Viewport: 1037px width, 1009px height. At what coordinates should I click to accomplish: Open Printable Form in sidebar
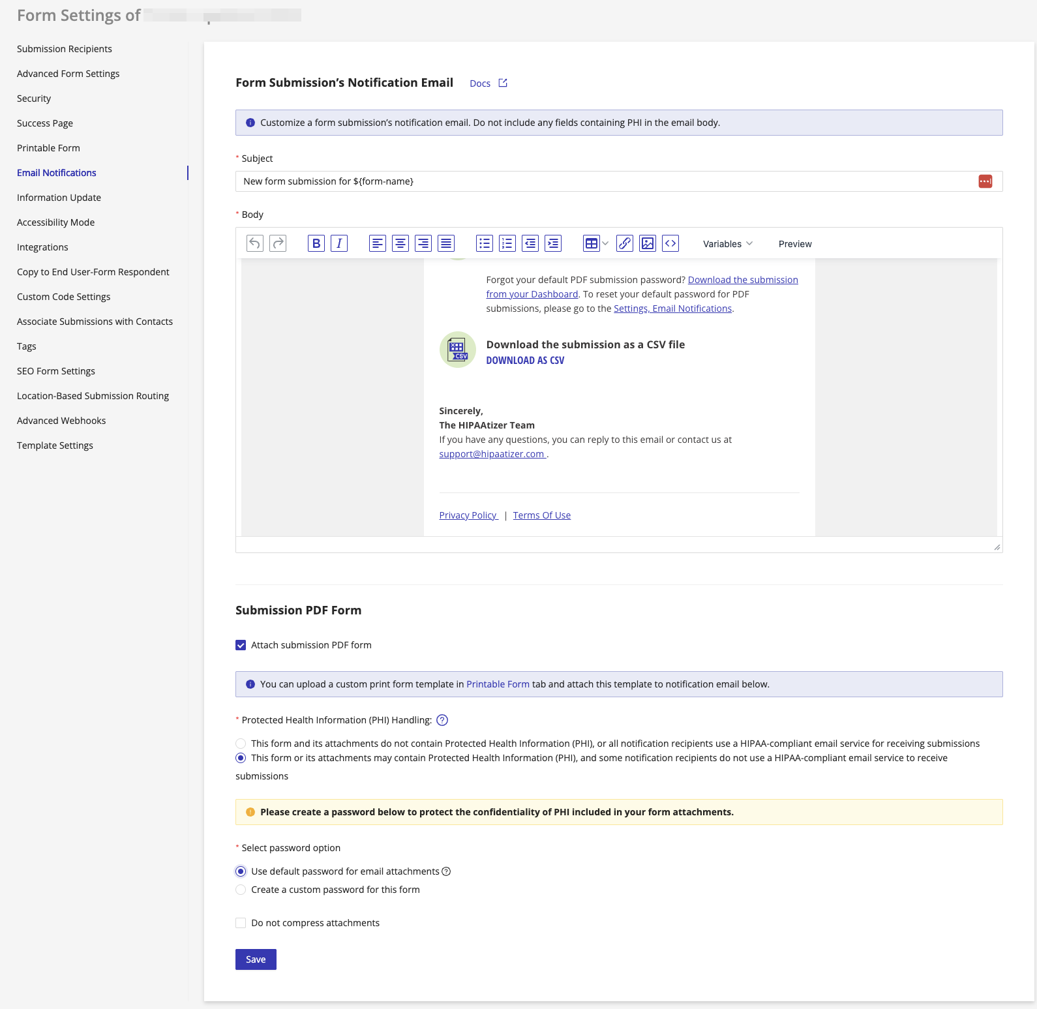tap(48, 148)
